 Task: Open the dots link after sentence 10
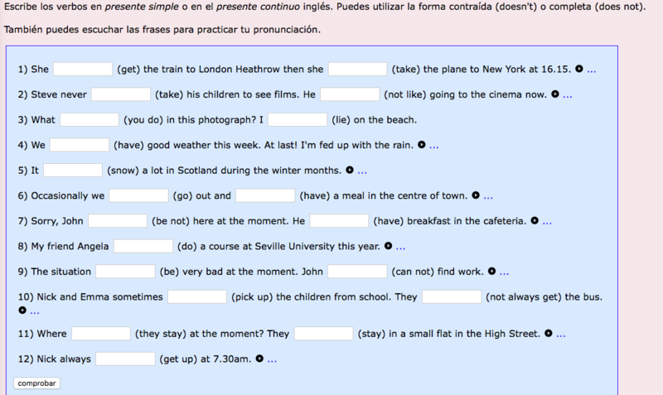34,312
